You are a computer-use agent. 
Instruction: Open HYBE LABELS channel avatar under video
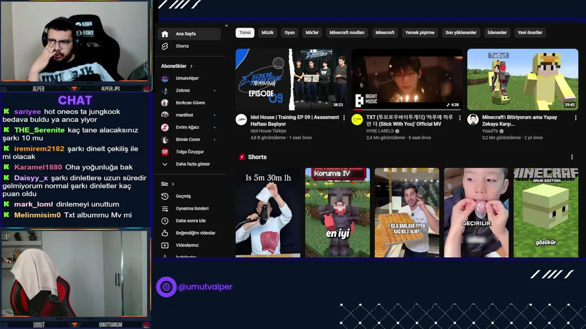click(357, 120)
